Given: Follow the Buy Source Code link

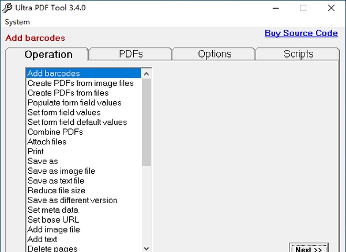Looking at the screenshot, I should (x=301, y=33).
